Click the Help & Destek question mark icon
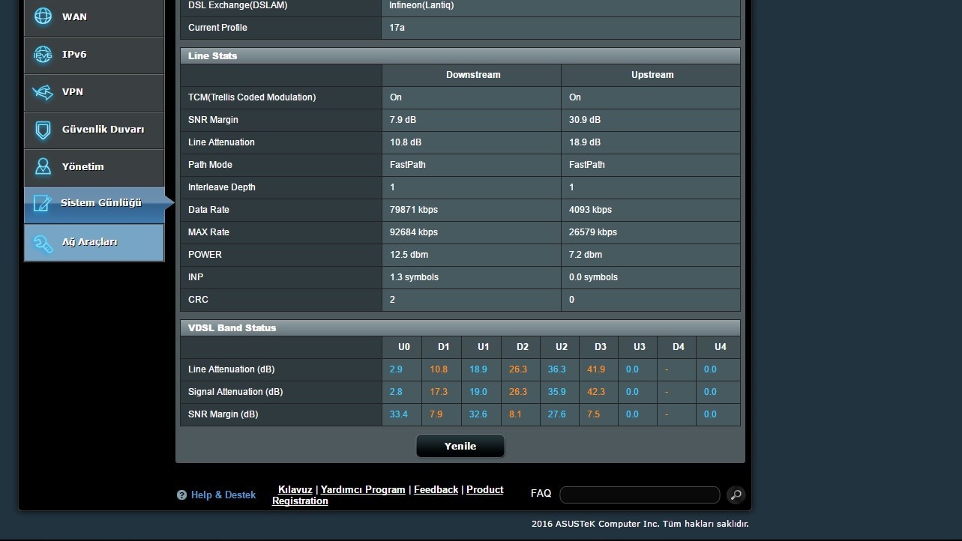962x541 pixels. click(181, 495)
